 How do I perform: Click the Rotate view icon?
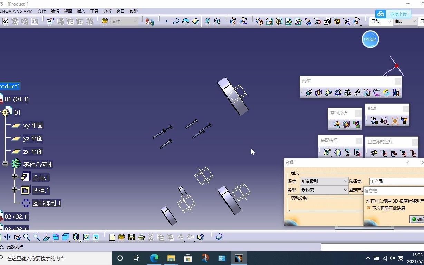17,237
